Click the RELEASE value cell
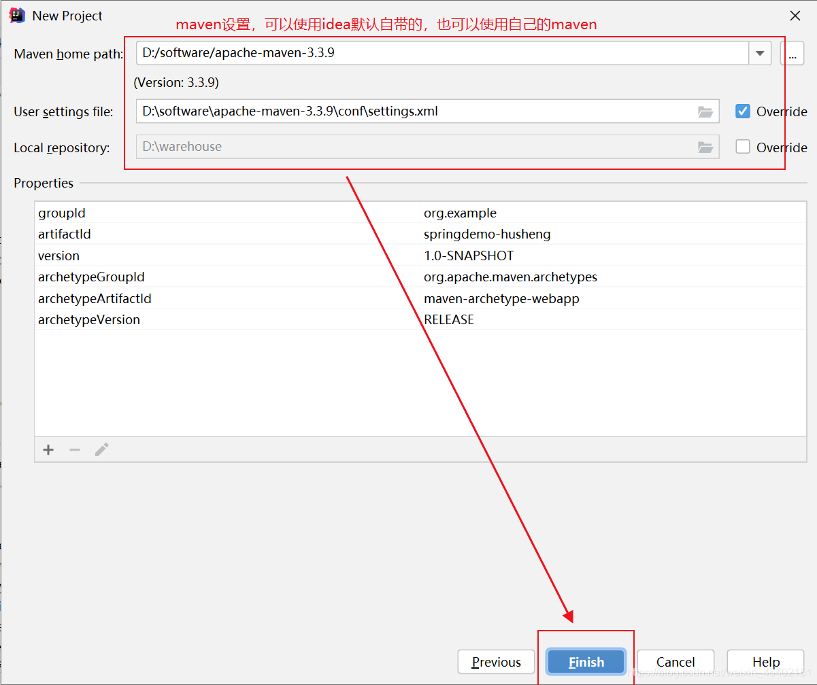 click(614, 319)
